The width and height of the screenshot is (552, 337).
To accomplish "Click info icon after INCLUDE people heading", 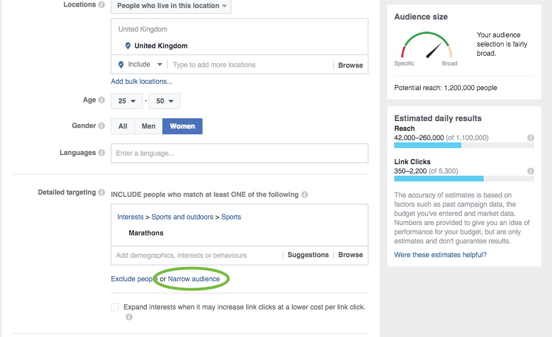I will click(x=305, y=195).
